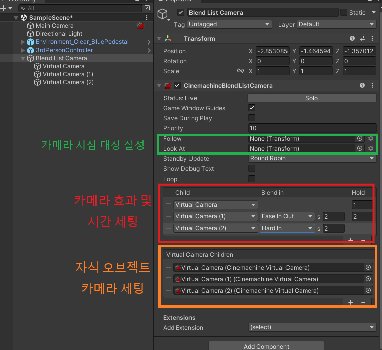Open the Hierarchy search field
Viewport: 382px width, 350px height.
[80, 8]
